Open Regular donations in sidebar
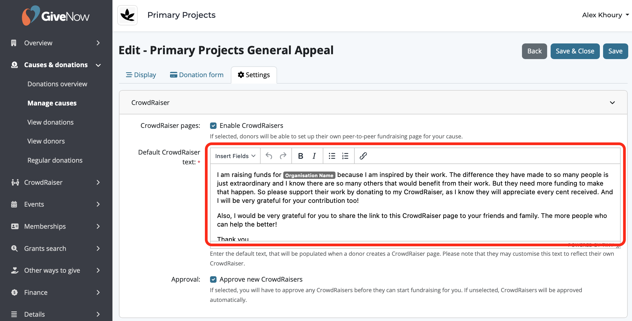 tap(55, 160)
